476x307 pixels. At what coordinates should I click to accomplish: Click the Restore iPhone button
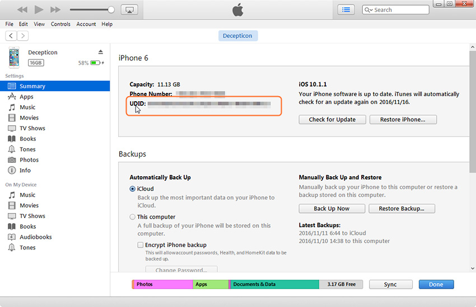(x=403, y=120)
